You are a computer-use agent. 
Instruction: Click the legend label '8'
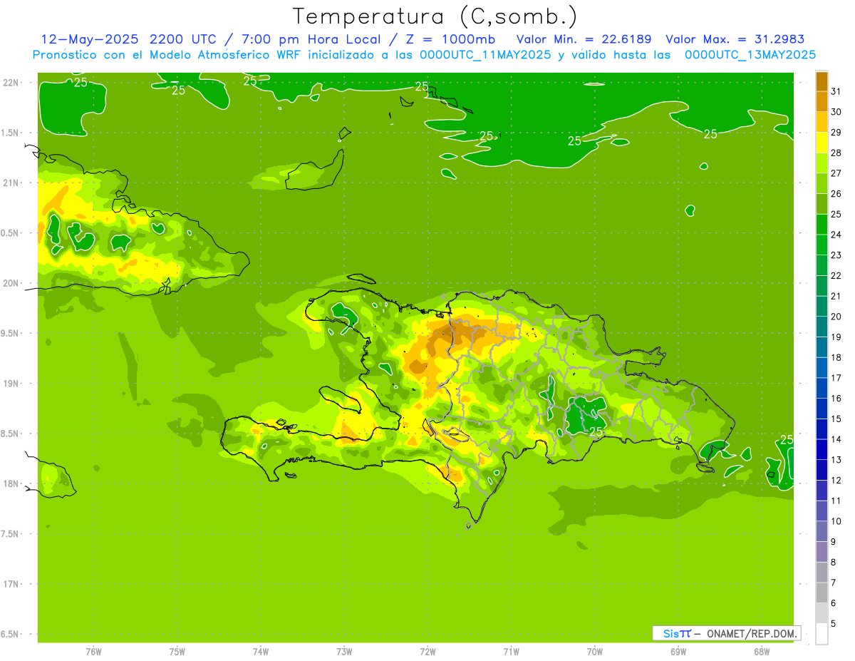pos(834,562)
